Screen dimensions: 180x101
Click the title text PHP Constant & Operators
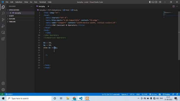pos(65,25)
